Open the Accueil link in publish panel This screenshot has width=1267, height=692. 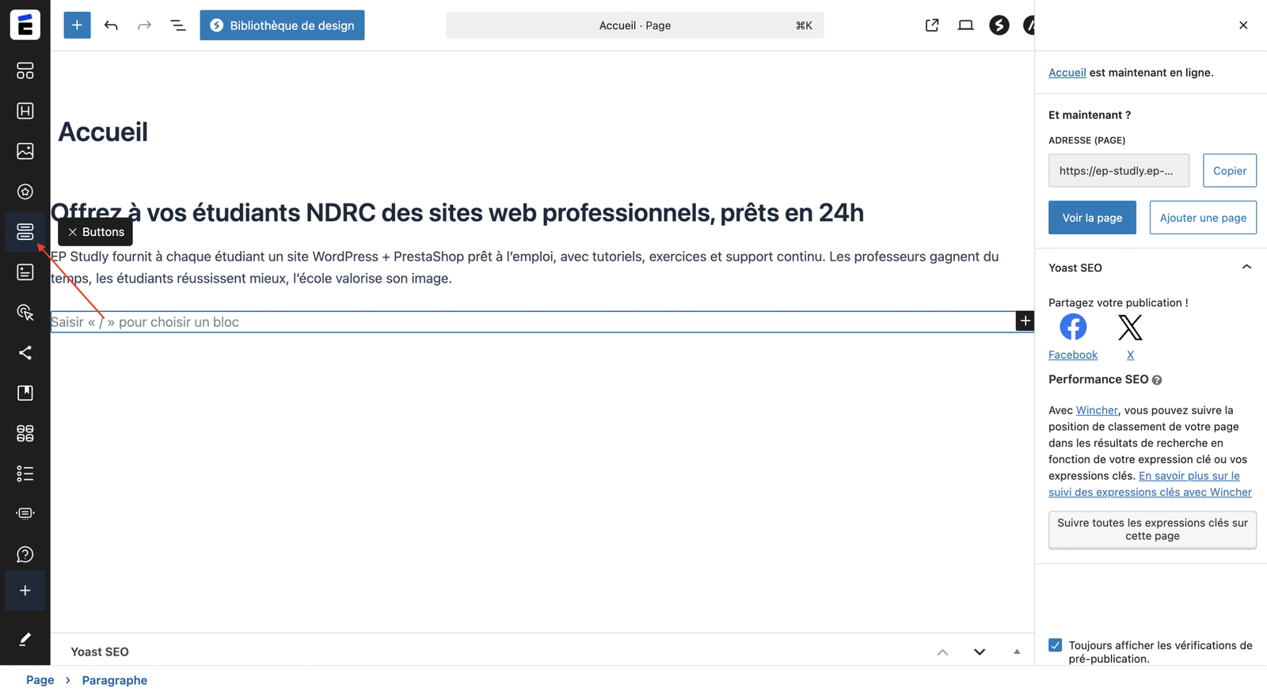1067,73
